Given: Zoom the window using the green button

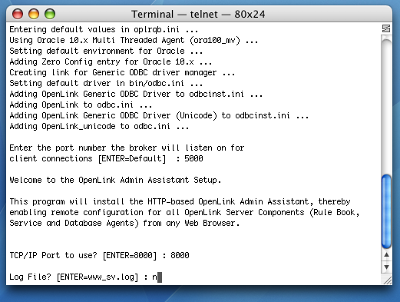Looking at the screenshot, I should (50, 14).
